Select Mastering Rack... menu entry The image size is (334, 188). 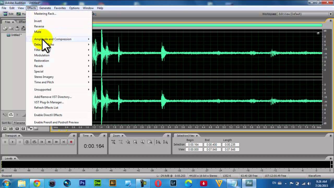(x=45, y=14)
